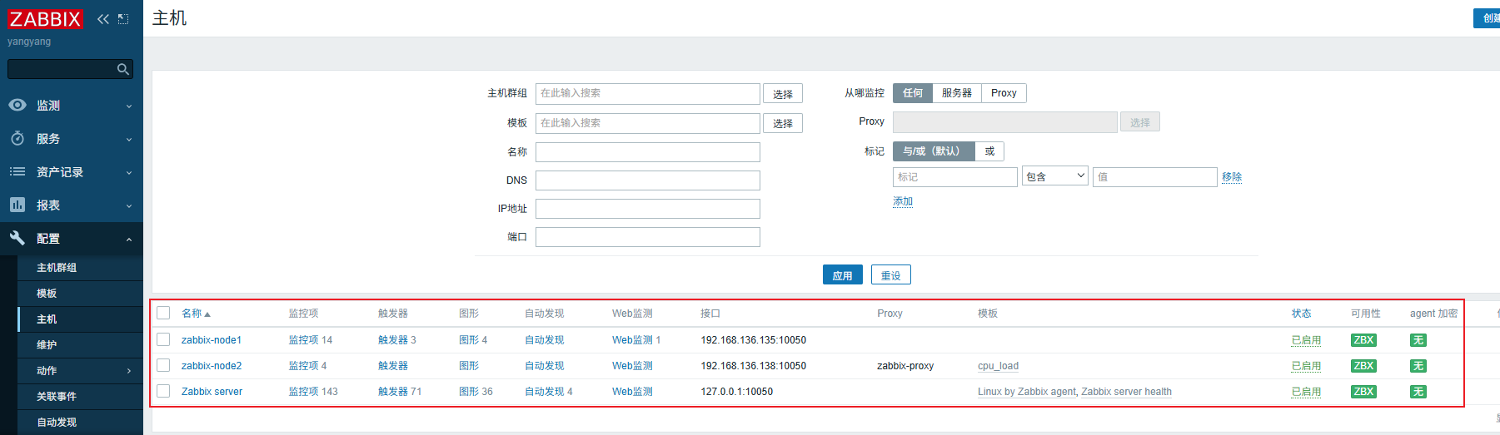Click the 名称 filter input
Image resolution: width=1500 pixels, height=435 pixels.
pyautogui.click(x=648, y=152)
